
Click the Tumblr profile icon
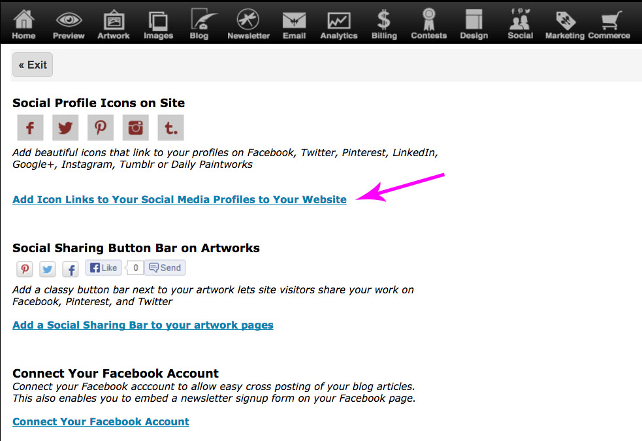[x=170, y=127]
